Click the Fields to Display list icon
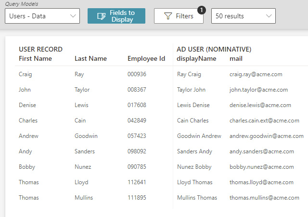 click(101, 16)
